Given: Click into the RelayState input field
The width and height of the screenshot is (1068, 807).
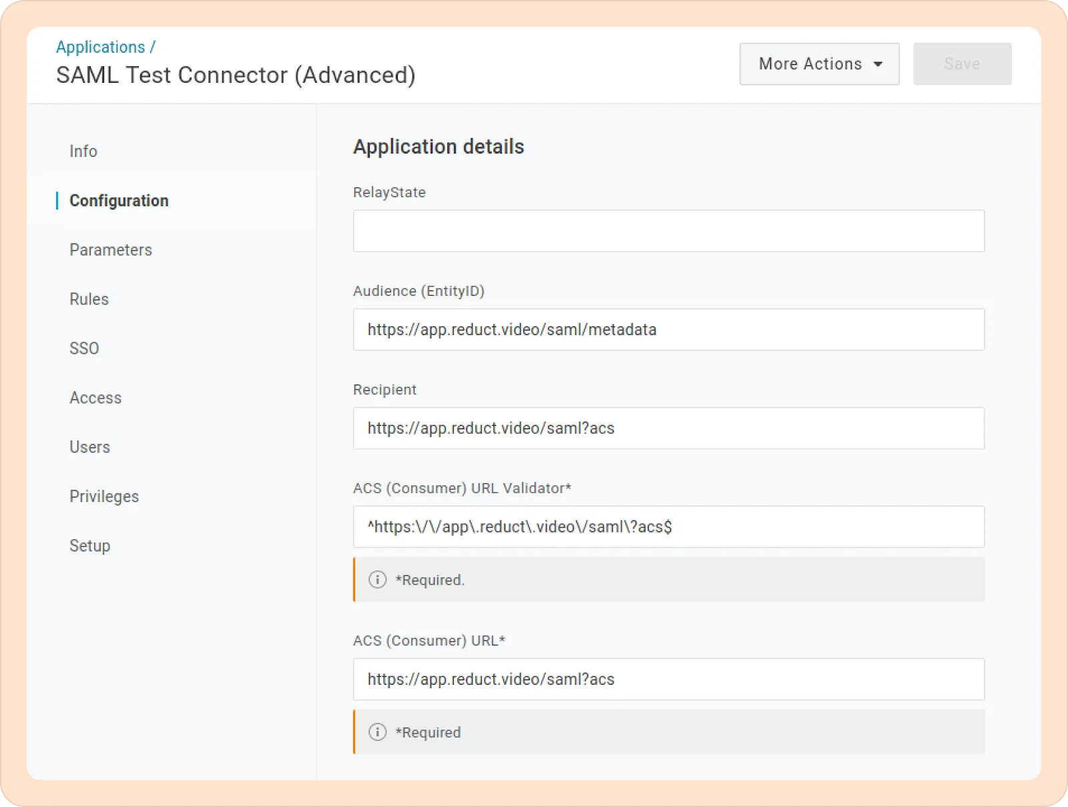Looking at the screenshot, I should click(668, 231).
